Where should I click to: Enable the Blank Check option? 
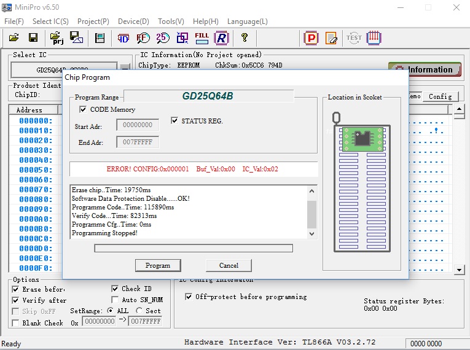[15, 323]
